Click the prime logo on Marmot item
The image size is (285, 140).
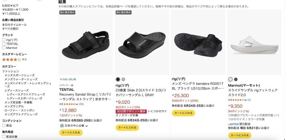coord(234,124)
